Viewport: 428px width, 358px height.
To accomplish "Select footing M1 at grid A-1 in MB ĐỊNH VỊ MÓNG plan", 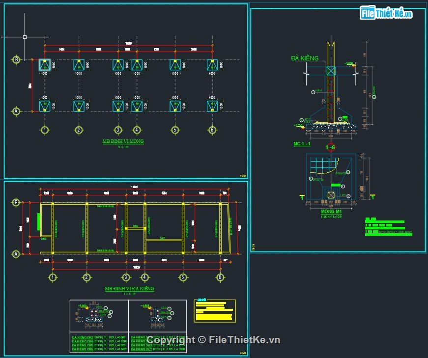I will tap(45, 106).
